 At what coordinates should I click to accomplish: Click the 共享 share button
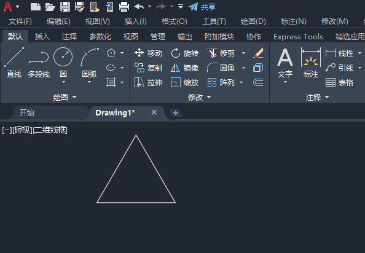tap(202, 7)
